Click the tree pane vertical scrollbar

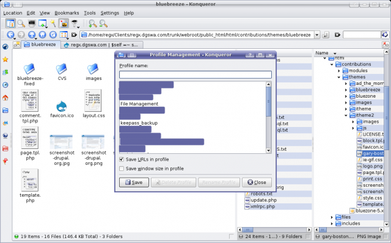click(386, 139)
